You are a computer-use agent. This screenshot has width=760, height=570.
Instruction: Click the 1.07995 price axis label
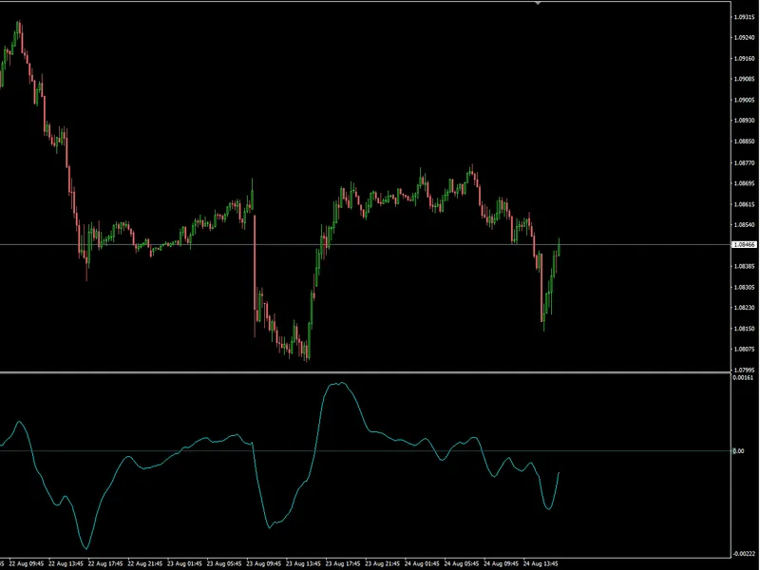pos(744,370)
